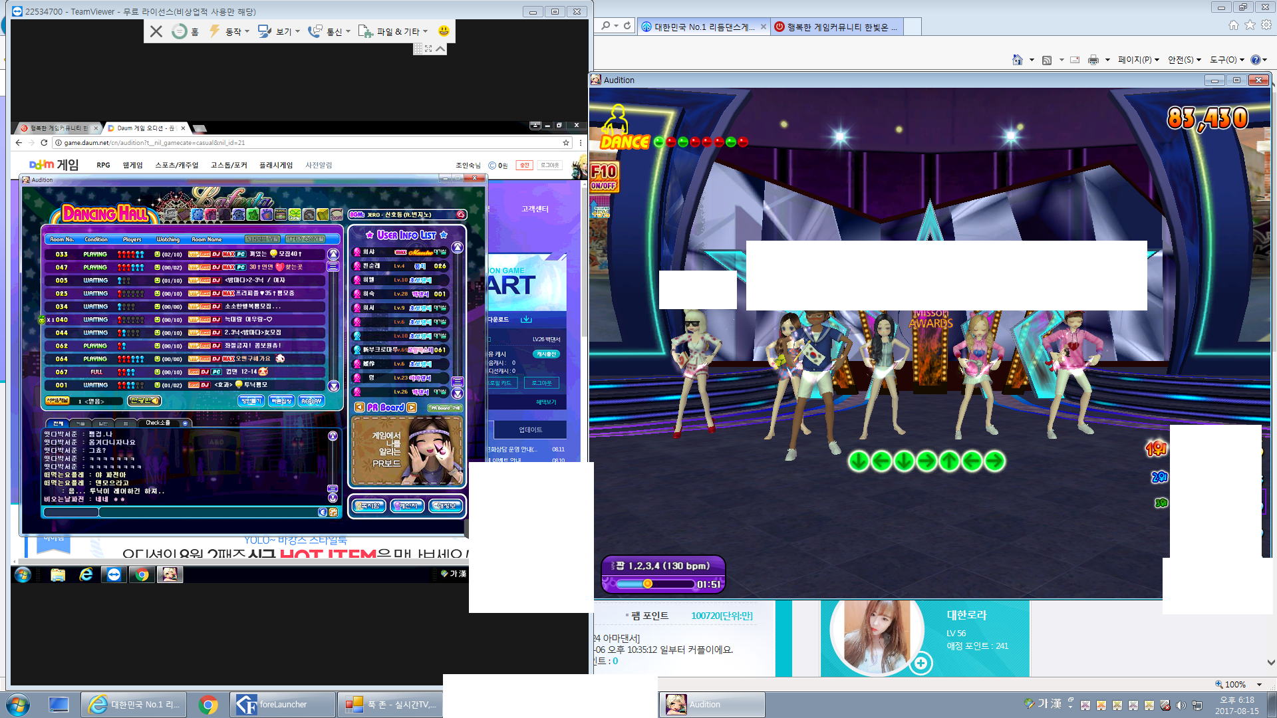This screenshot has width=1277, height=718.
Task: Open the TeamViewer feedback smiley icon
Action: pos(444,31)
